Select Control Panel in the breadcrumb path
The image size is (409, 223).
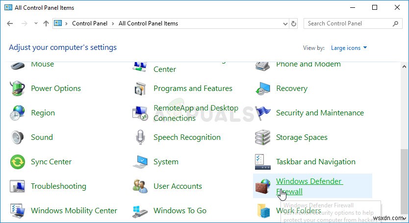[90, 23]
